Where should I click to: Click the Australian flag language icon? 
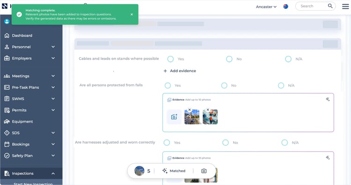tap(285, 7)
